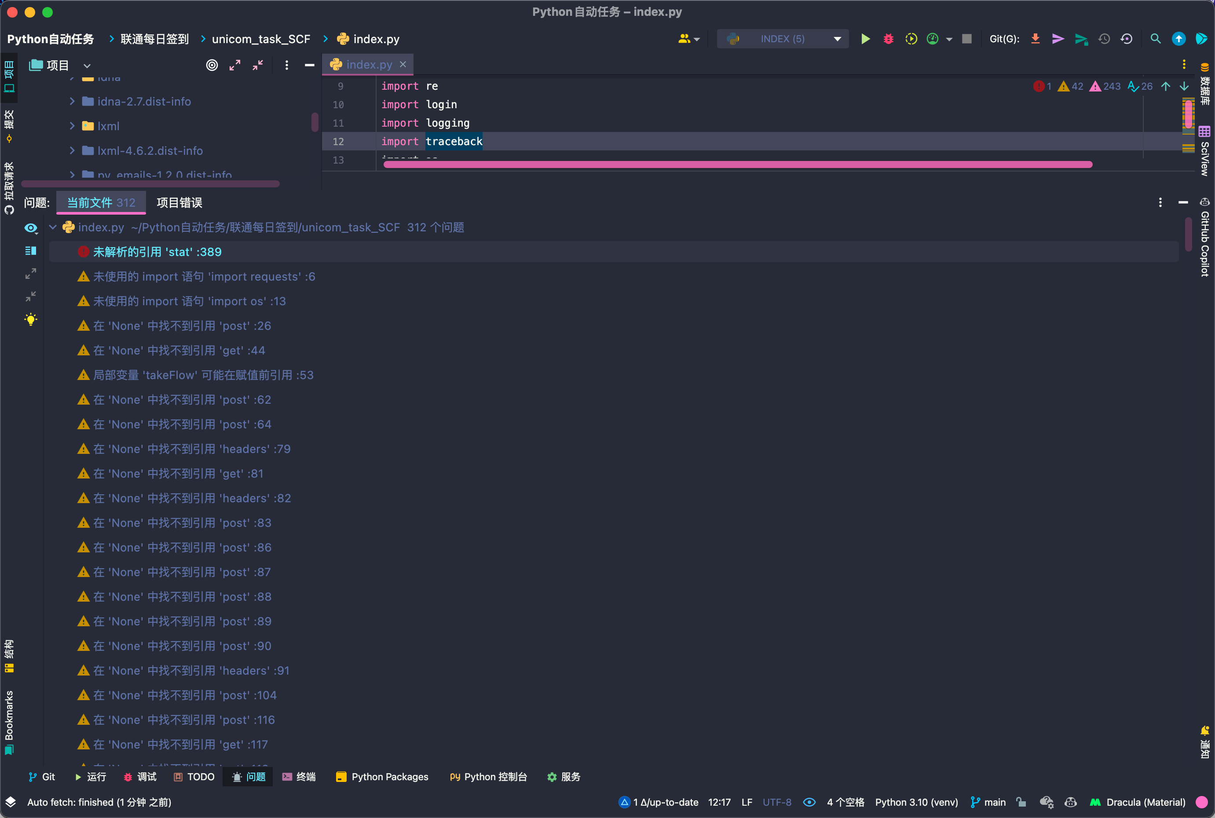This screenshot has height=818, width=1215.
Task: Expand the lxml folder in the project tree
Action: coord(73,126)
